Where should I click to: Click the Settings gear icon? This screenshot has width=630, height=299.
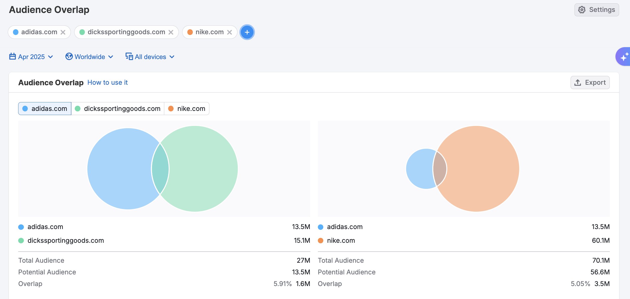coord(582,10)
